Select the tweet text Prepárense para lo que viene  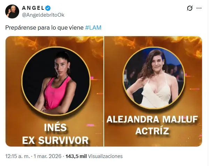tap(45, 27)
